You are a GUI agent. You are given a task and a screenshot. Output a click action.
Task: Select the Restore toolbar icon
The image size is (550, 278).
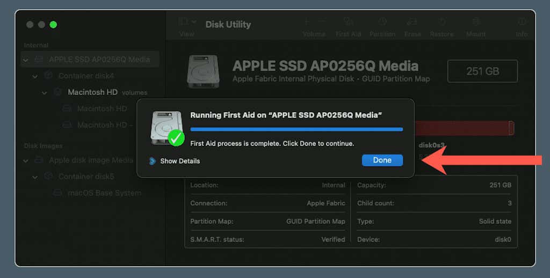(442, 22)
